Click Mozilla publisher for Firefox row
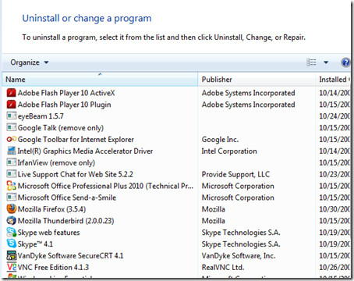Screen dimensions: 354x281 (214, 209)
